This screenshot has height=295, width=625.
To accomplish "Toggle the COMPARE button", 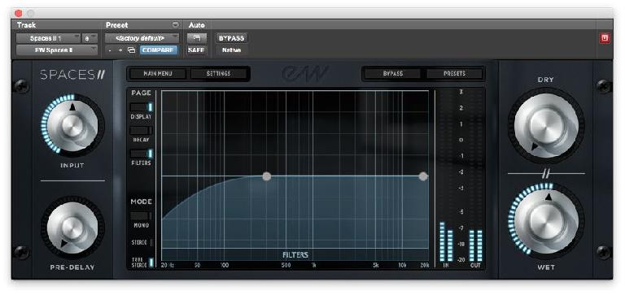I will pos(158,50).
